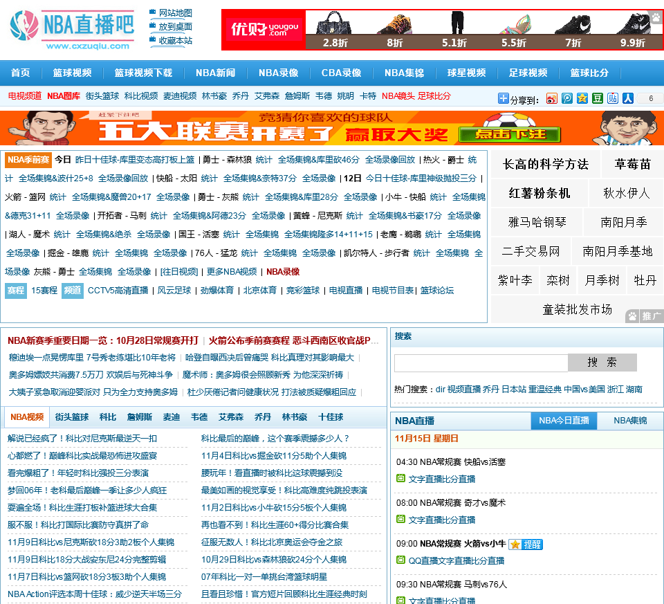The height and width of the screenshot is (604, 664).
Task: Open 15赛程 schedule link
Action: tap(44, 291)
